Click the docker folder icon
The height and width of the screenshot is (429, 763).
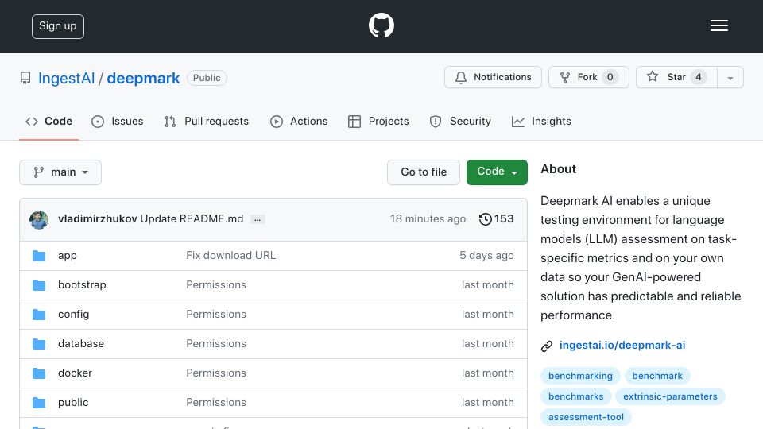(39, 373)
